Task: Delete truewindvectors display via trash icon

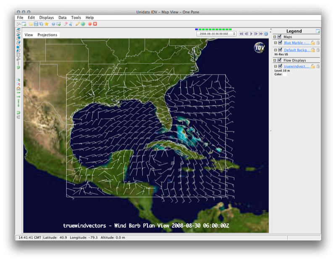Action: (318, 66)
